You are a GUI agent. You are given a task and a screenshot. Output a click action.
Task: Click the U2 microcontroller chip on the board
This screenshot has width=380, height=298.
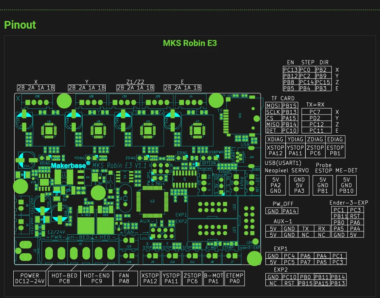tap(152, 201)
